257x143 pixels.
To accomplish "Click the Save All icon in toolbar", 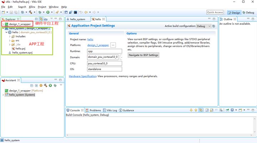I will pos(16,12).
